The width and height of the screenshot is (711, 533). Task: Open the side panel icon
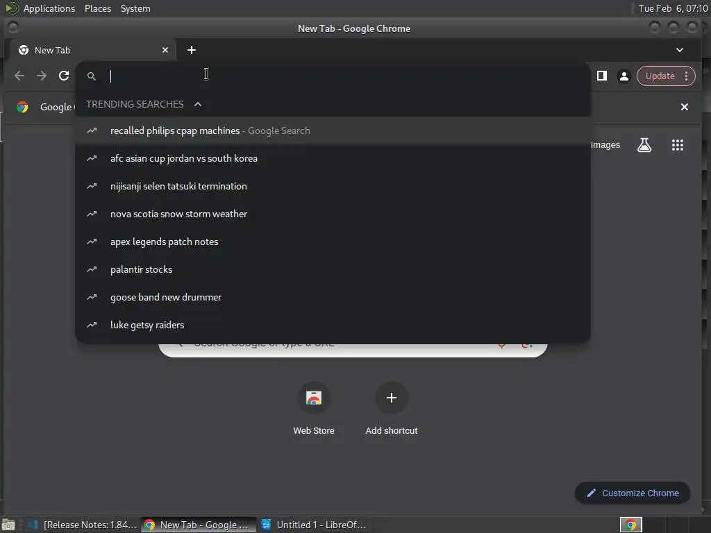(602, 76)
